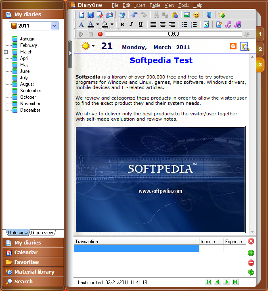Align text right

click(172, 25)
